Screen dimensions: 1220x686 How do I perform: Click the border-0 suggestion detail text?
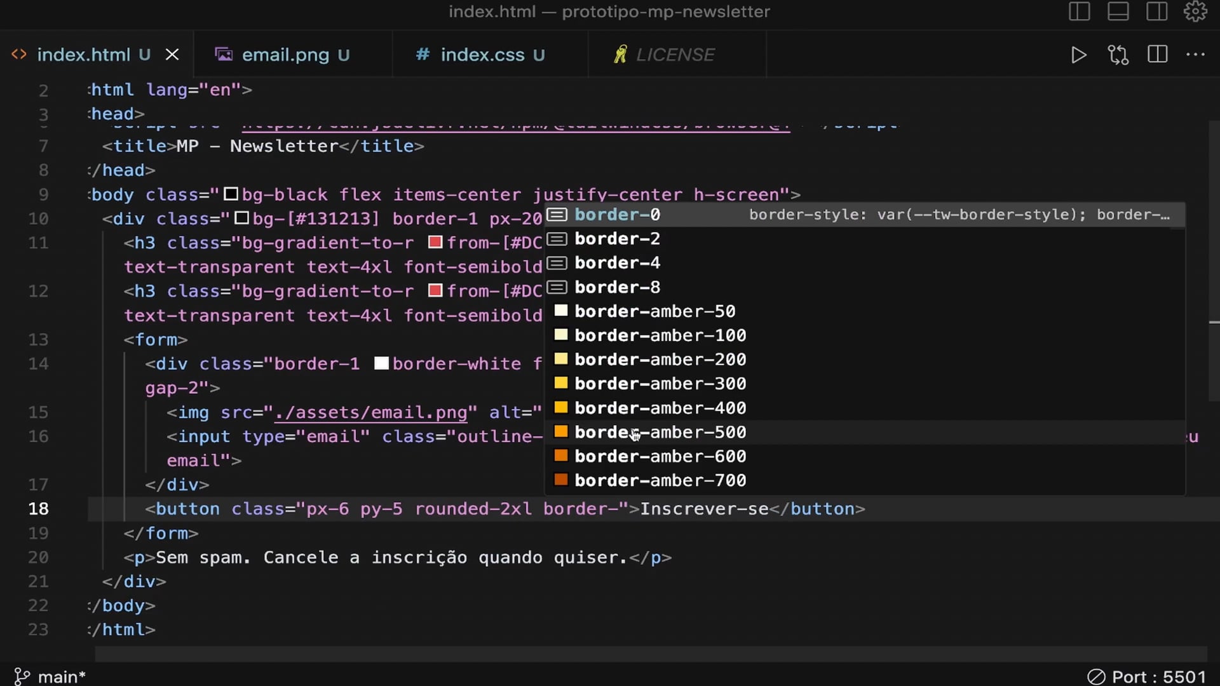[959, 215]
